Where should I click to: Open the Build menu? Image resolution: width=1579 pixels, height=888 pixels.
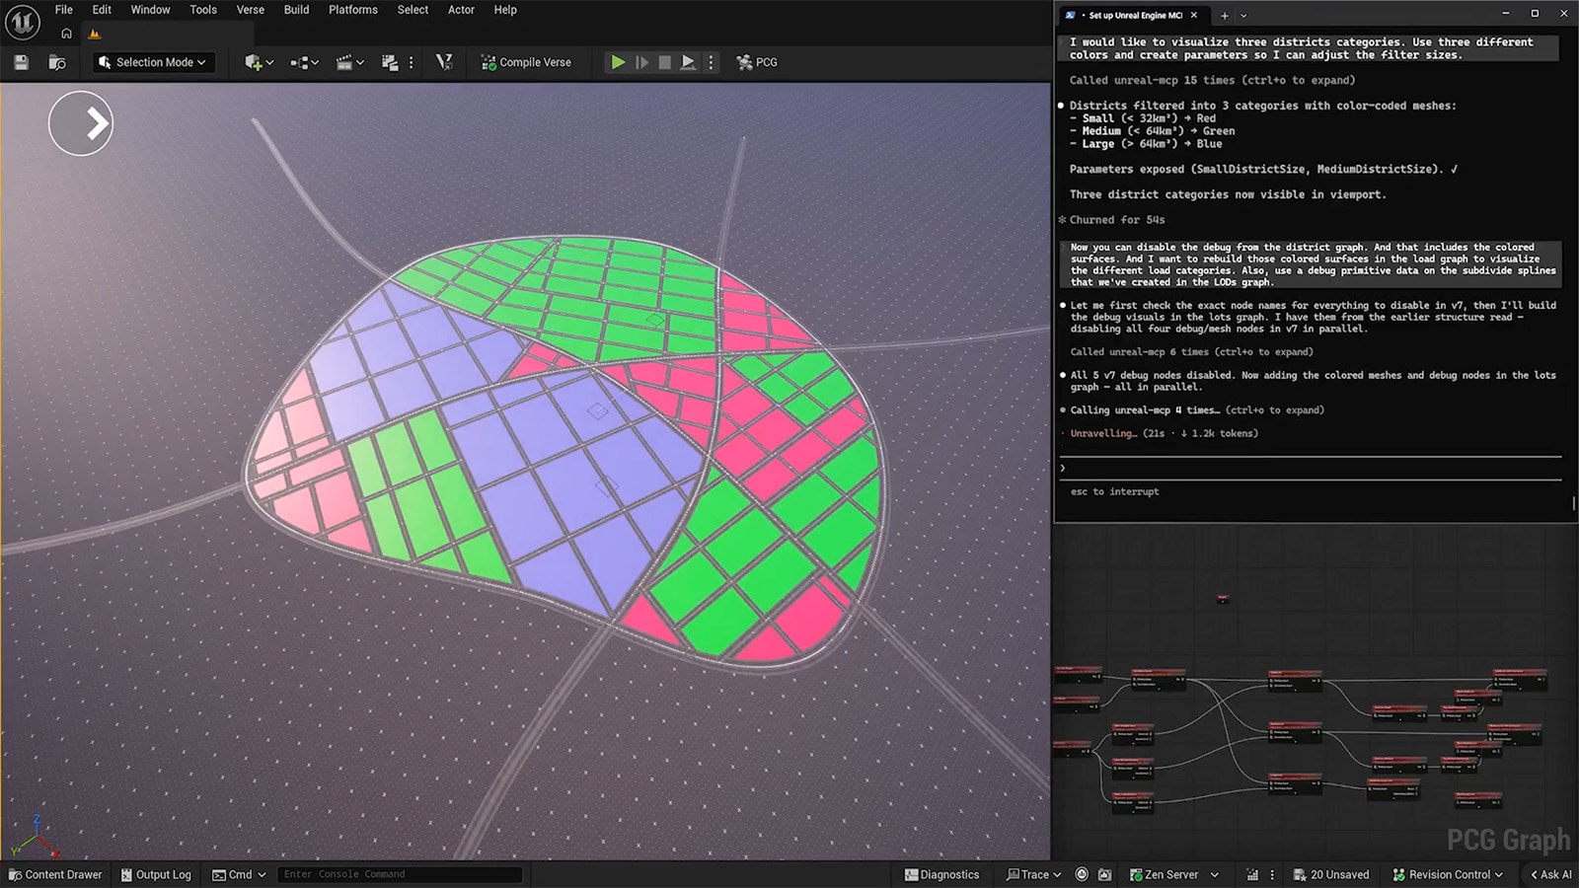tap(296, 10)
